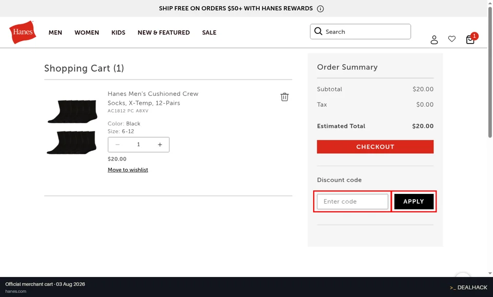The width and height of the screenshot is (493, 297).
Task: Focus the Search input field
Action: coord(361,31)
